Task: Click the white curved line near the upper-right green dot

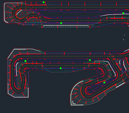Action: coord(112,15)
